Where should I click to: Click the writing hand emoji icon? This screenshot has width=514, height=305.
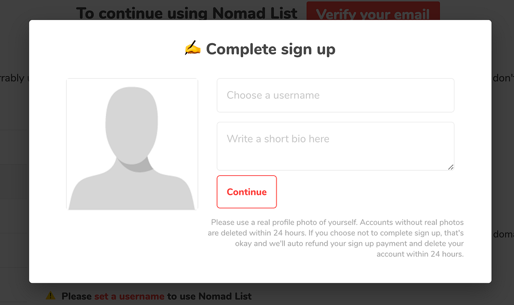click(x=192, y=49)
